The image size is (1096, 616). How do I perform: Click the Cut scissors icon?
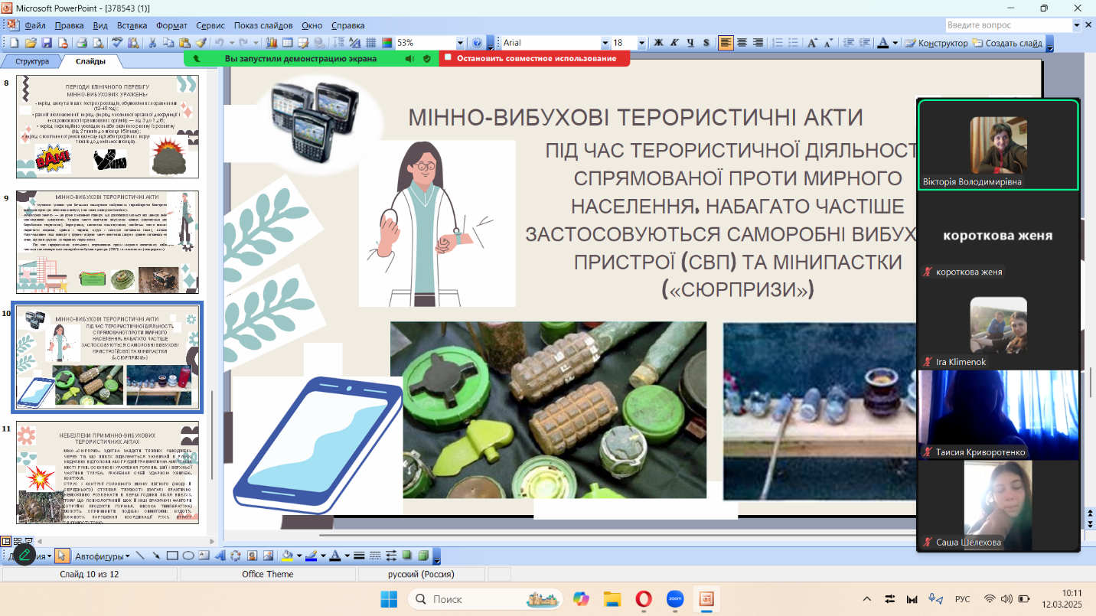[x=152, y=43]
